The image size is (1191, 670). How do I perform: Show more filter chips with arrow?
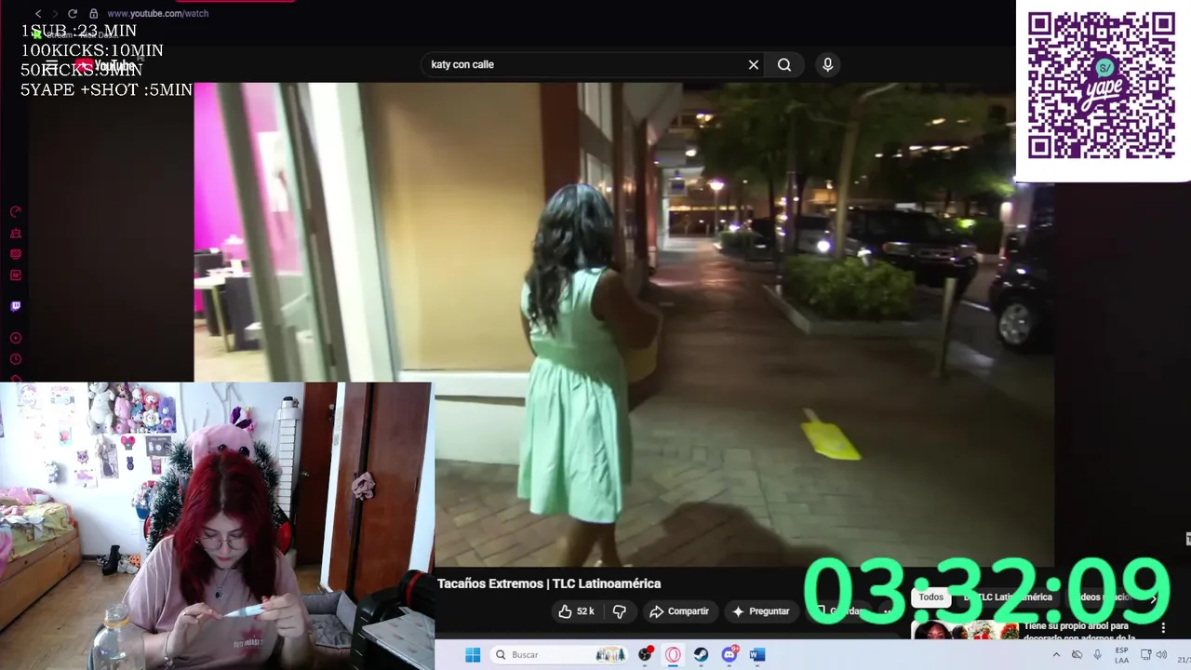pos(1153,598)
